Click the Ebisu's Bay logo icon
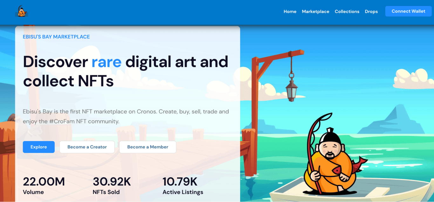Viewport: 434px width, 202px height. (22, 11)
